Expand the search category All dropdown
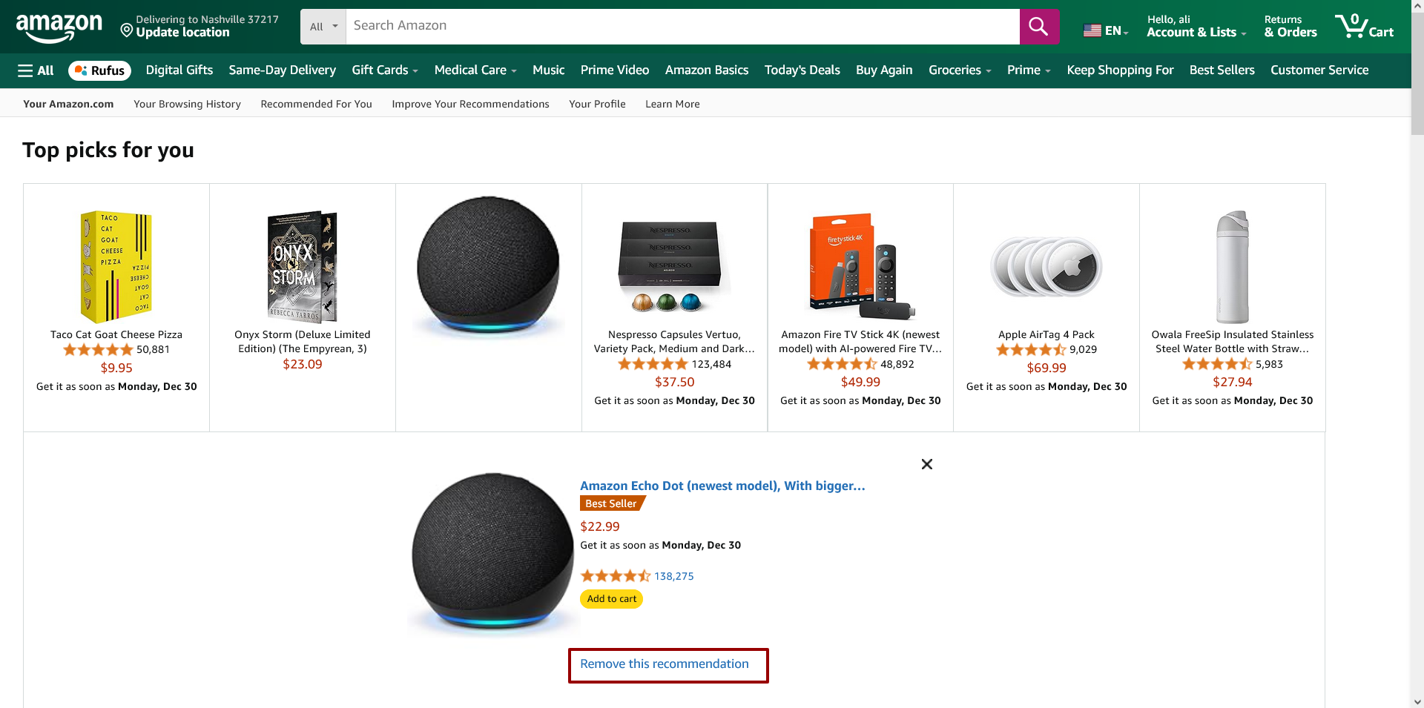The height and width of the screenshot is (708, 1424). [323, 27]
